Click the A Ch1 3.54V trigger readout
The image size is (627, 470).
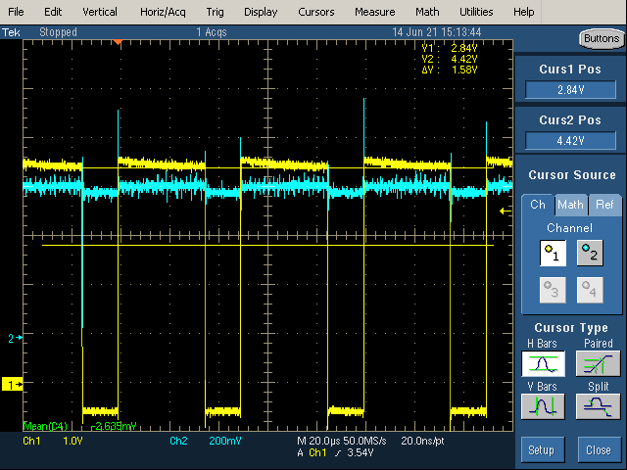click(x=335, y=452)
